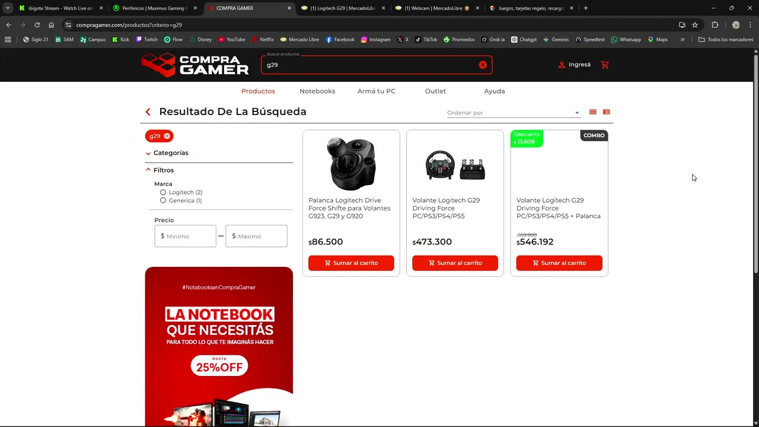Switch to the Maximus Gaming Periféricos tab

pyautogui.click(x=155, y=8)
